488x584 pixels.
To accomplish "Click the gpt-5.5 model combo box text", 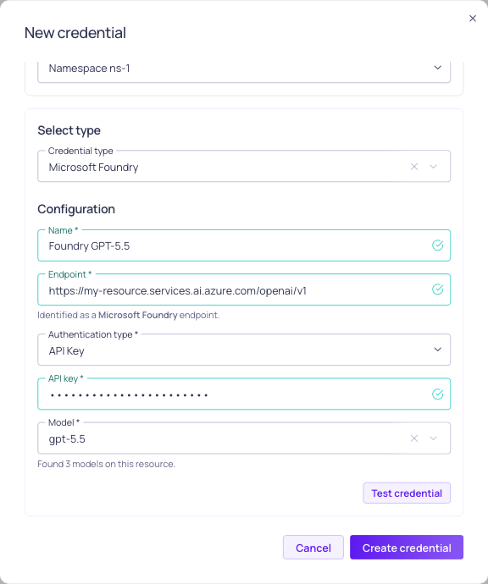I will coord(67,438).
